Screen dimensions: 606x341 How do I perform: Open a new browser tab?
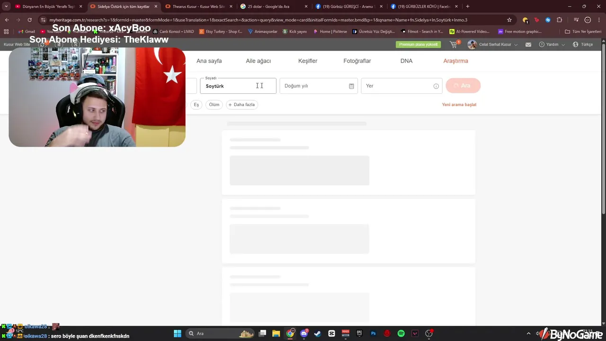click(x=468, y=7)
